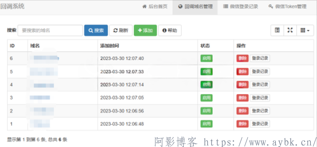The image size is (317, 147).
Task: Open 登录记录 for row ID 5
Action: pyautogui.click(x=260, y=71)
